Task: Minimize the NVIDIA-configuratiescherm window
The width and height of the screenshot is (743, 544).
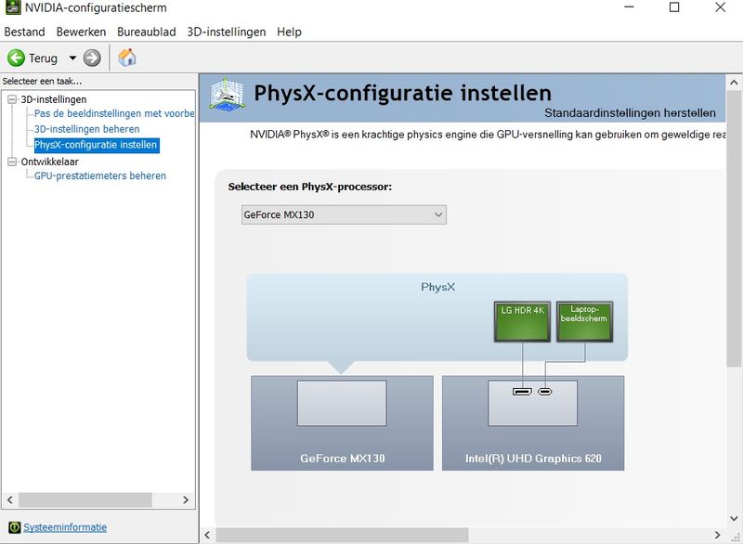Action: point(630,7)
